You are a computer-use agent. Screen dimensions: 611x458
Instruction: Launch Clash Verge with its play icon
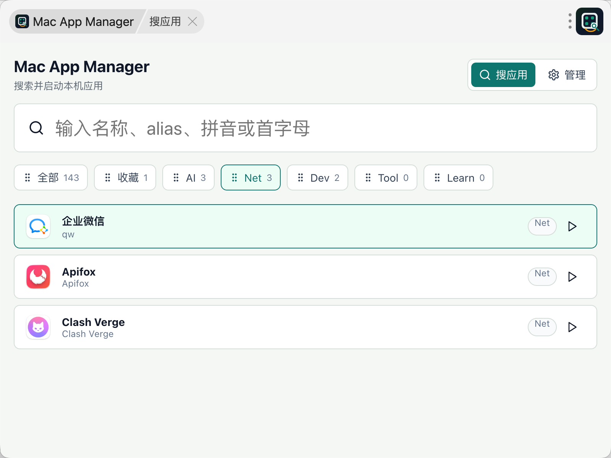point(572,327)
